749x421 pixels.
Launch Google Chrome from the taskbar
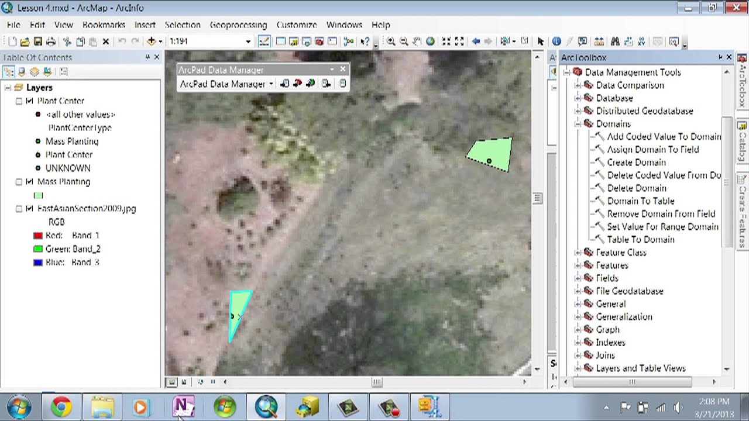point(61,407)
